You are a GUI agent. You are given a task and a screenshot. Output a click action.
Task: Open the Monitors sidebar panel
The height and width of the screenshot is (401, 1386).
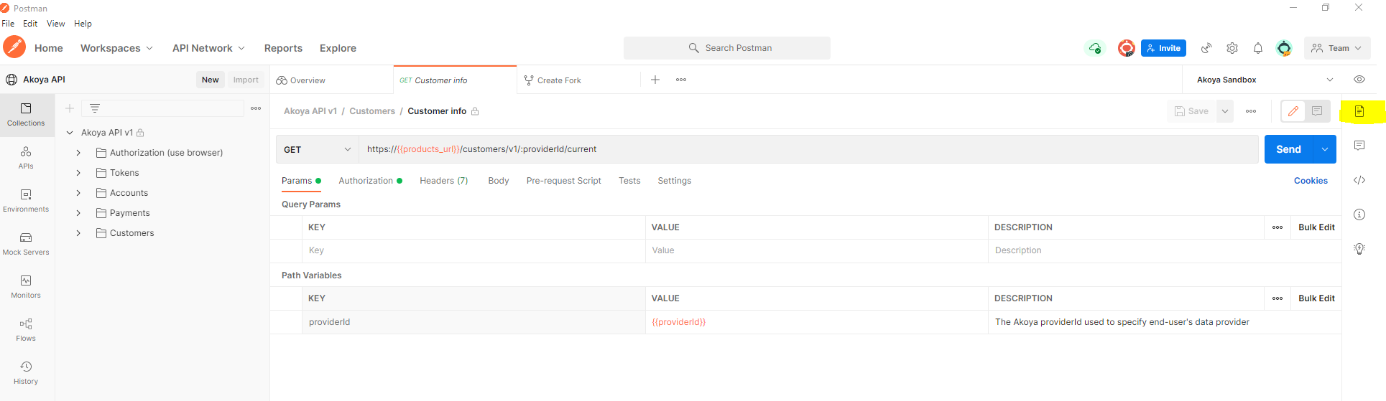pyautogui.click(x=26, y=286)
